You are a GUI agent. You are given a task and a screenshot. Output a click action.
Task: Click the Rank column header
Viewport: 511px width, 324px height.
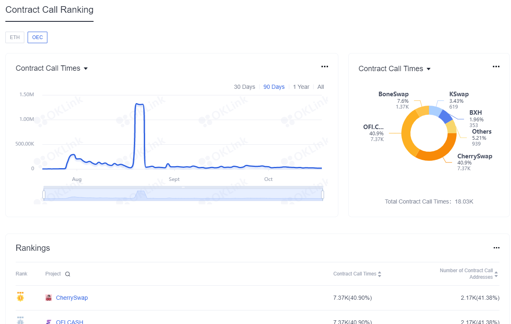tap(21, 274)
